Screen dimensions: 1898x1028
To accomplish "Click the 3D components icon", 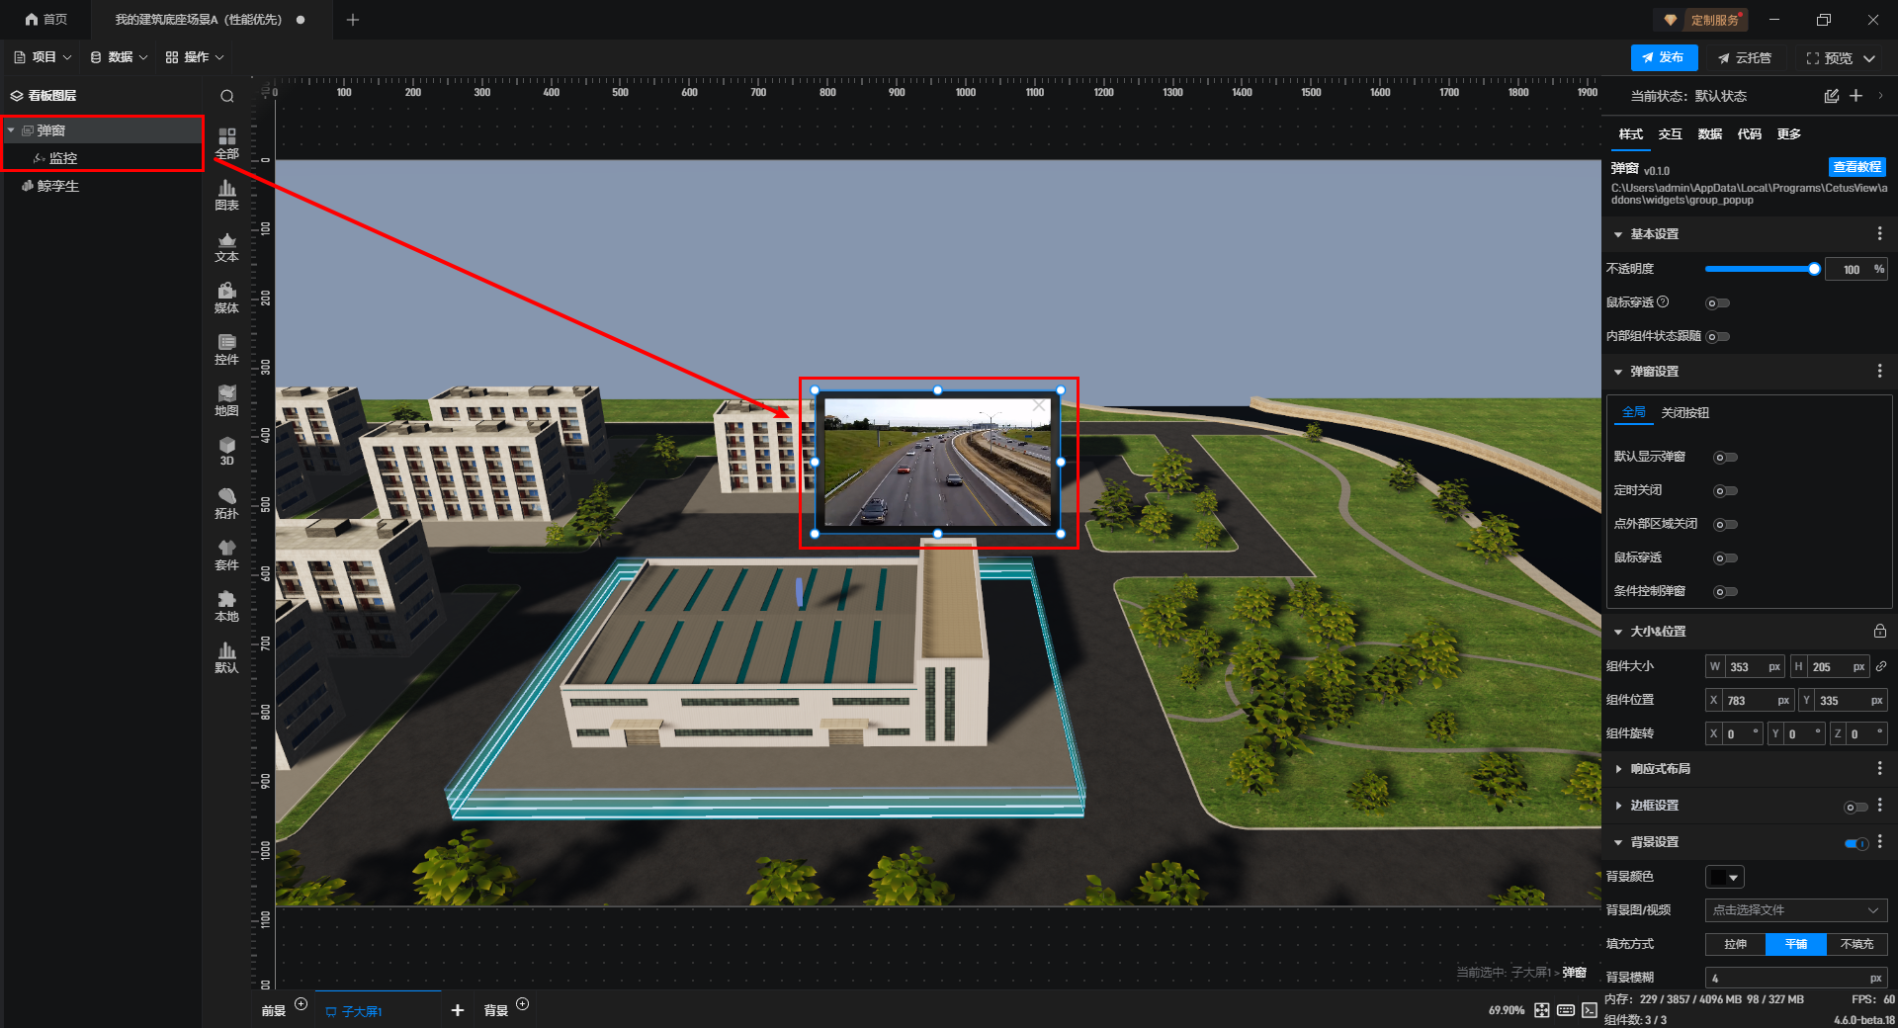I will click(226, 451).
